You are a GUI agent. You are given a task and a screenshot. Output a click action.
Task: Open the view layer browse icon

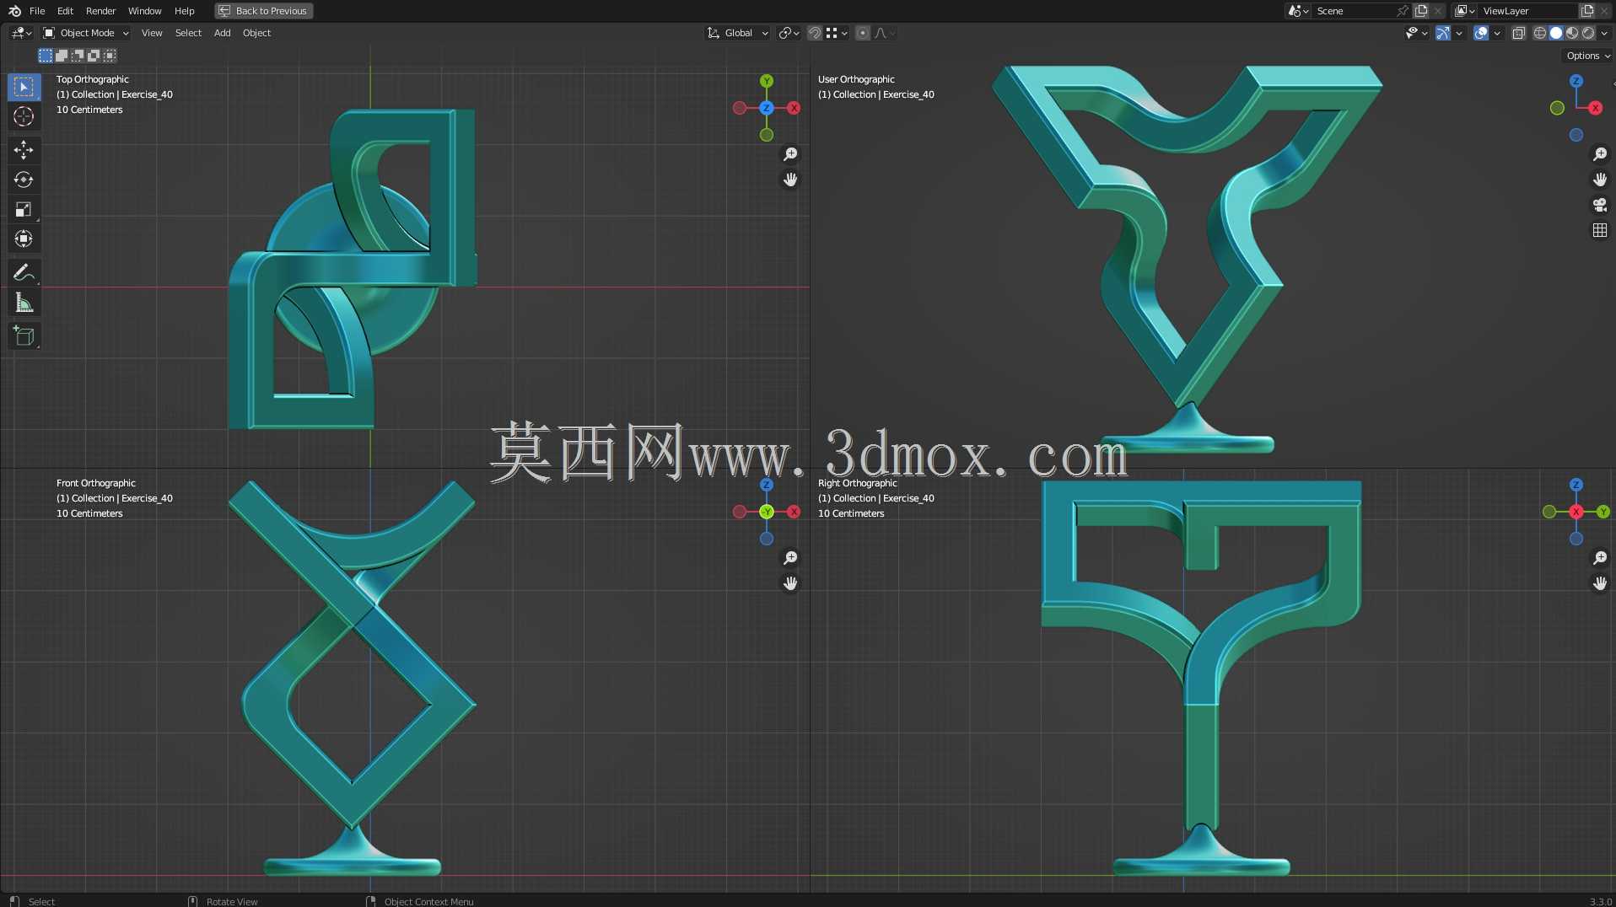click(x=1464, y=11)
